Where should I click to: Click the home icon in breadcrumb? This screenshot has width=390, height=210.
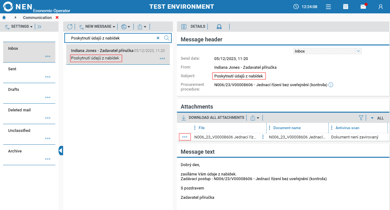[x=4, y=17]
